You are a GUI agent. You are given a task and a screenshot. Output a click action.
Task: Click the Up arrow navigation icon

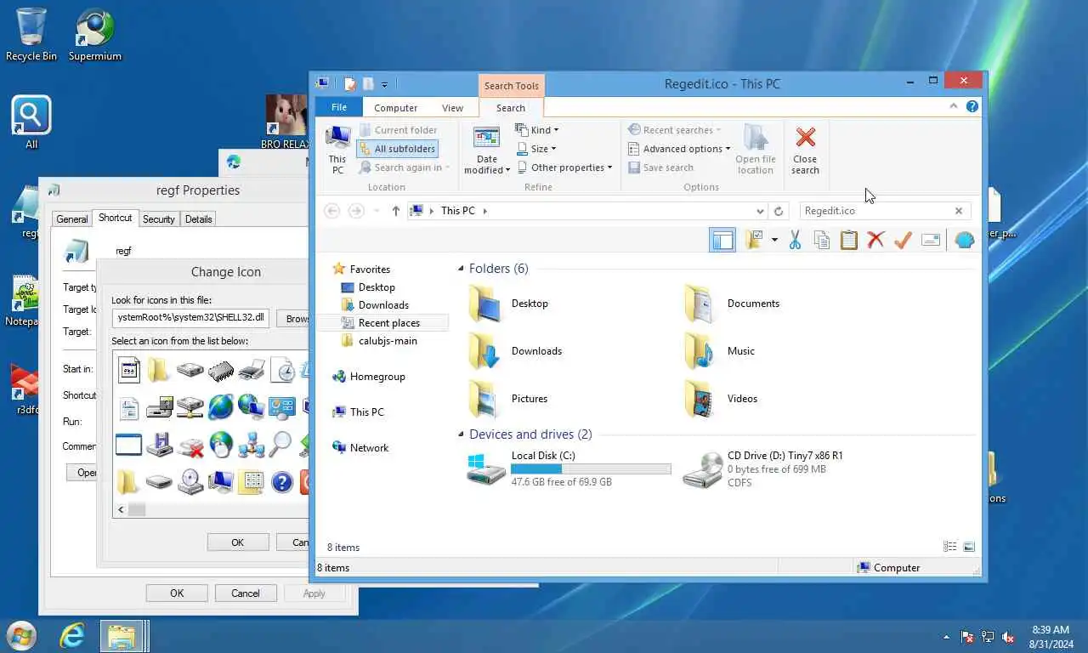click(395, 211)
